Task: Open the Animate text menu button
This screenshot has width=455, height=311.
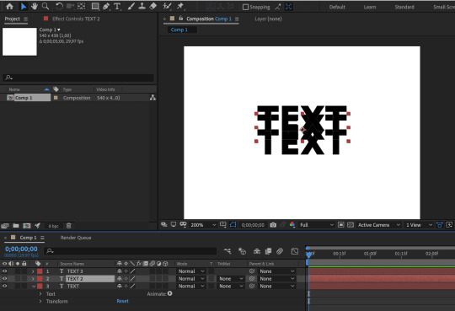Action: pyautogui.click(x=169, y=293)
